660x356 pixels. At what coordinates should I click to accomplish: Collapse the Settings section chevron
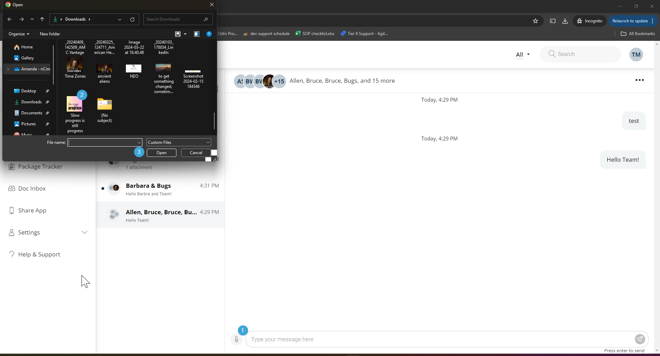pyautogui.click(x=85, y=232)
